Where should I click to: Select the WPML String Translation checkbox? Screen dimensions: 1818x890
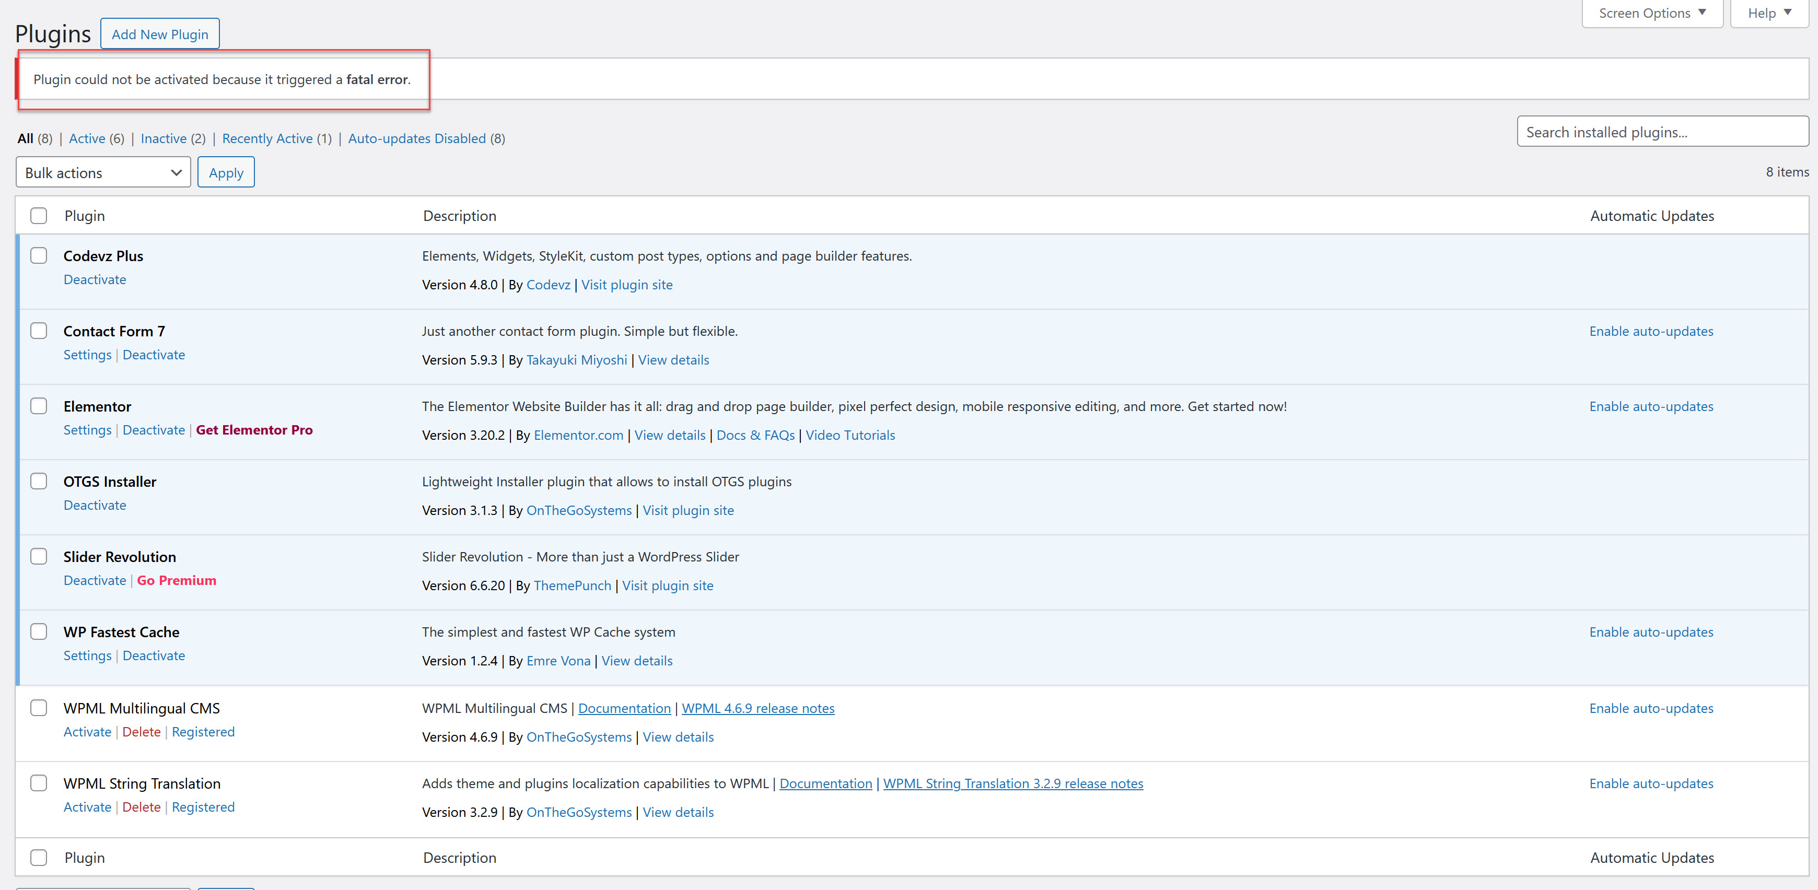39,783
